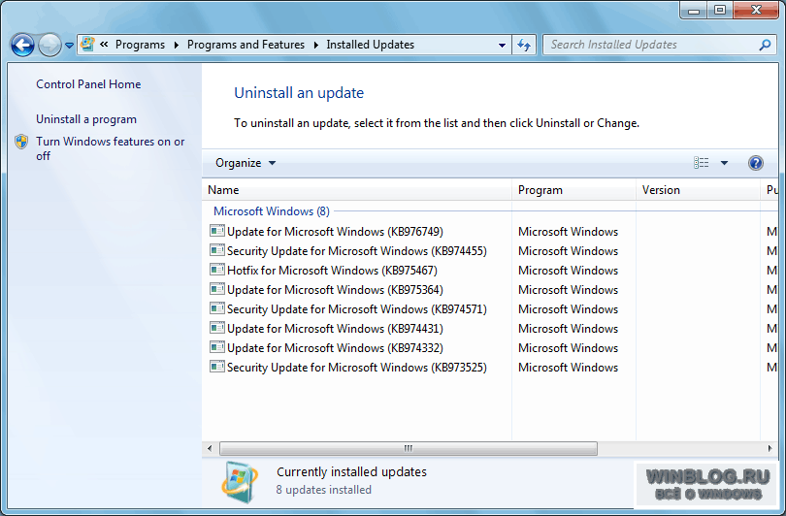Click icon of KB974571 security update
This screenshot has height=516, width=786.
point(217,308)
